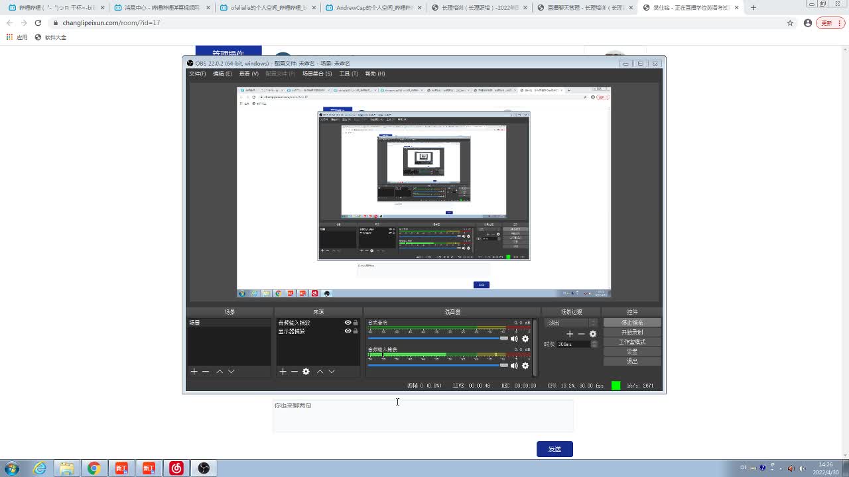Add a new source with the plus icon
The image size is (849, 477).
[283, 372]
